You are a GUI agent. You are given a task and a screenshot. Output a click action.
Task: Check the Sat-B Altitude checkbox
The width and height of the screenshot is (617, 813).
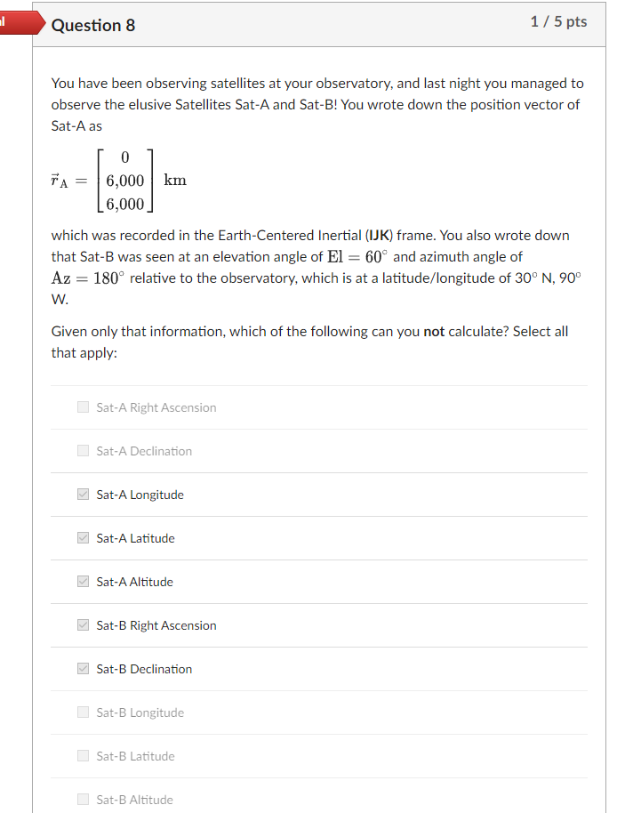pyautogui.click(x=83, y=799)
